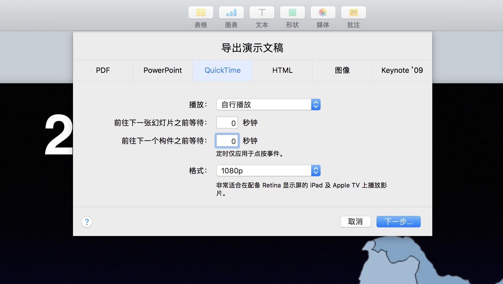Screen dimensions: 503x284
Task: Click the 下一步… next button
Action: point(398,222)
